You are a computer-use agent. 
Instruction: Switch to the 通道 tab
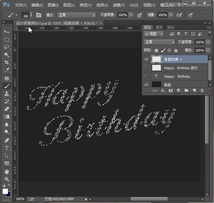tap(159, 28)
